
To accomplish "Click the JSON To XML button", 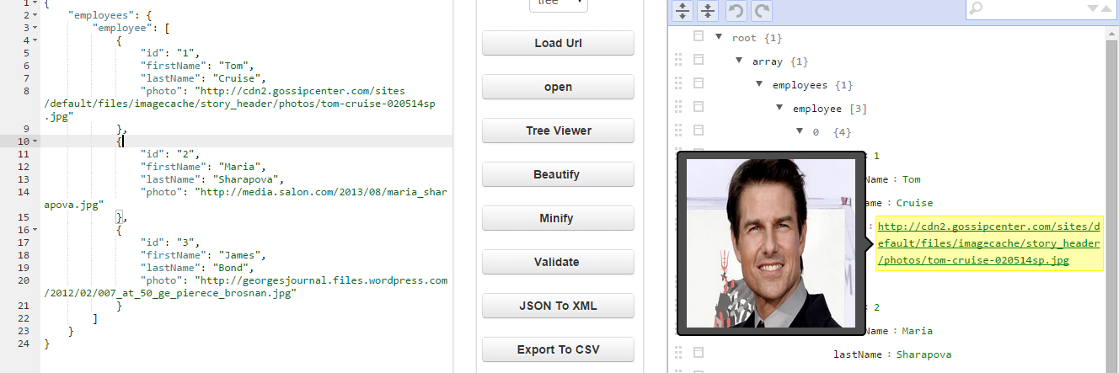I will click(558, 306).
